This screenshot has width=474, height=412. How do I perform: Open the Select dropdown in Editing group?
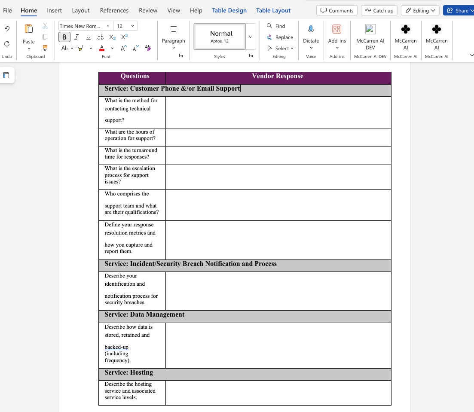tap(280, 49)
